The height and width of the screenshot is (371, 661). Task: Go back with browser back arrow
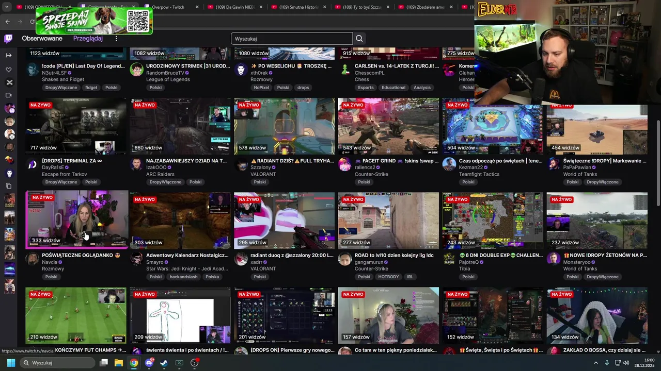(x=8, y=22)
